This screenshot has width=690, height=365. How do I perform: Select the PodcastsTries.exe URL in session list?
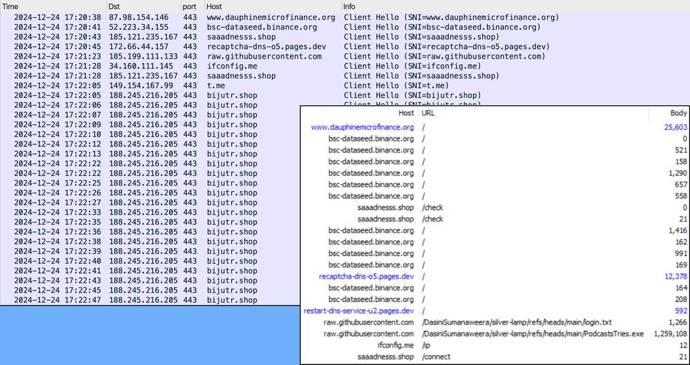533,334
